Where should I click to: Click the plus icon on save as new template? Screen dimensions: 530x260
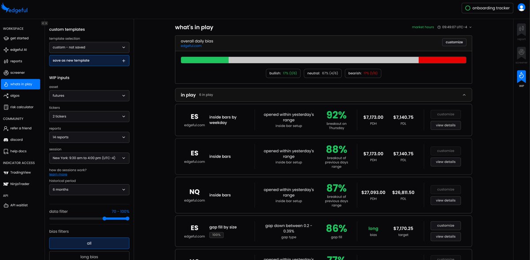[x=123, y=60]
